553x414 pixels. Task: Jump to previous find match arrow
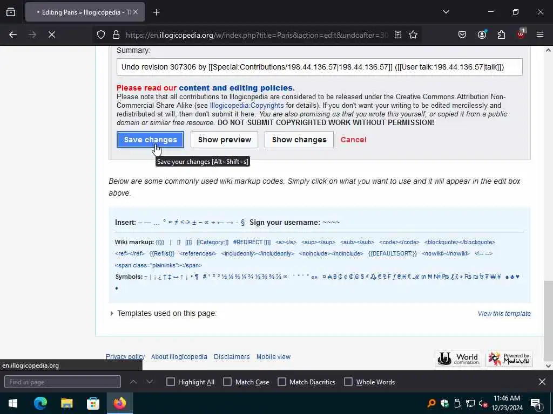(x=133, y=382)
